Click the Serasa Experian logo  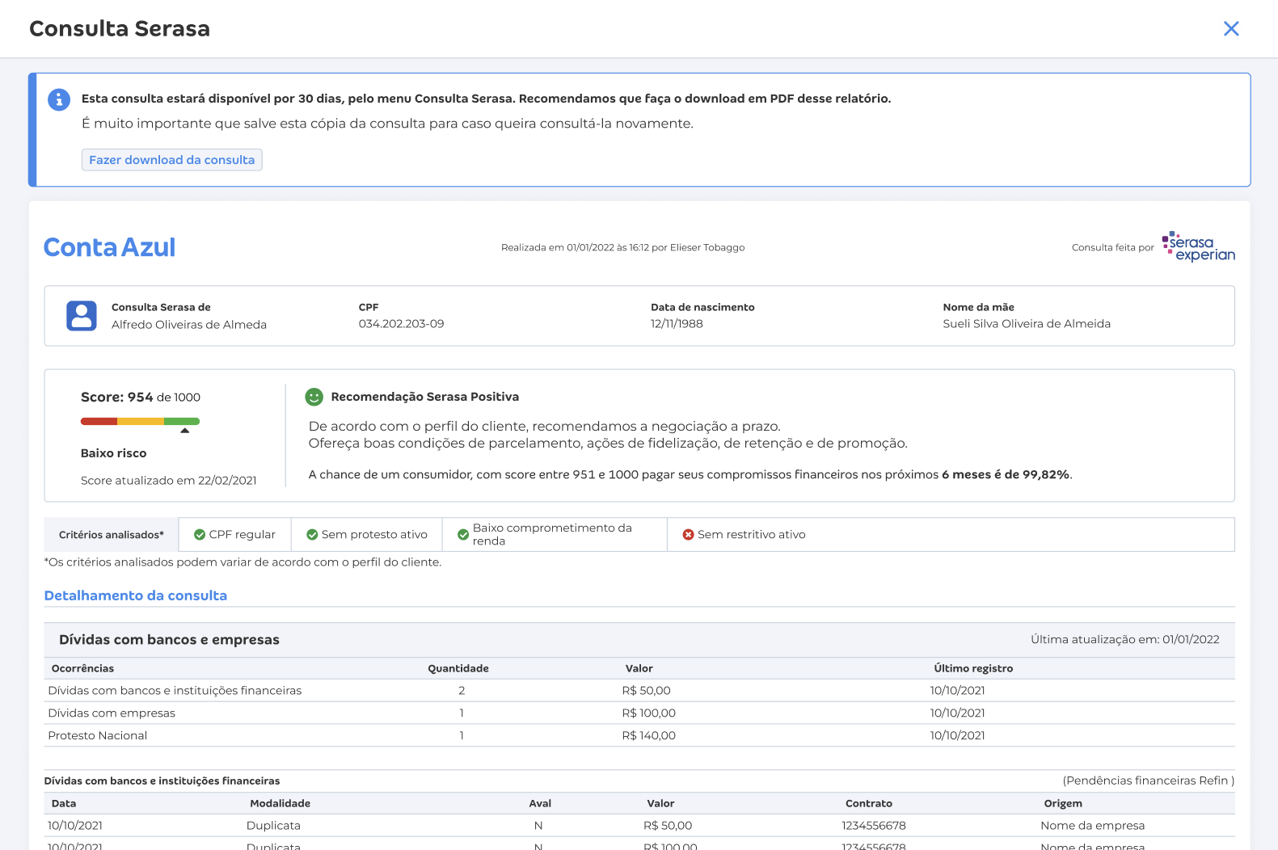pos(1198,246)
